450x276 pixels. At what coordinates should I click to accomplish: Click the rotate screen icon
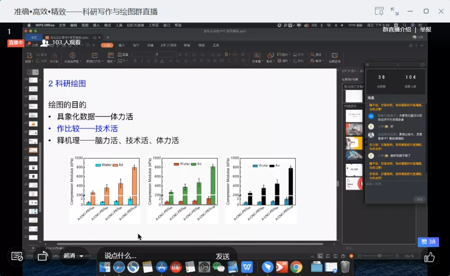(42, 256)
